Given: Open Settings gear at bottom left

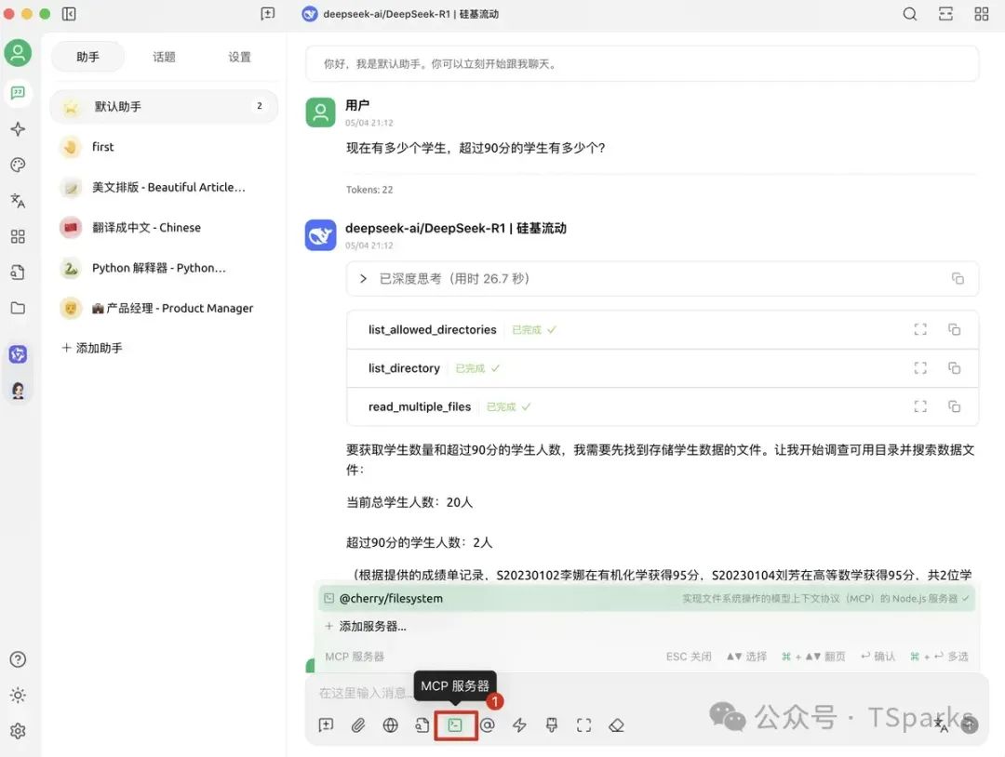Looking at the screenshot, I should coord(19,732).
